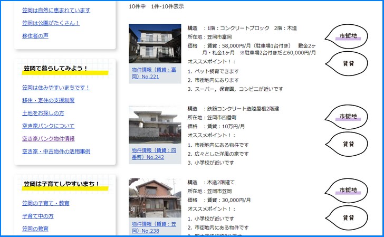Click price text 賃貸：10万円/月

click(x=226, y=127)
